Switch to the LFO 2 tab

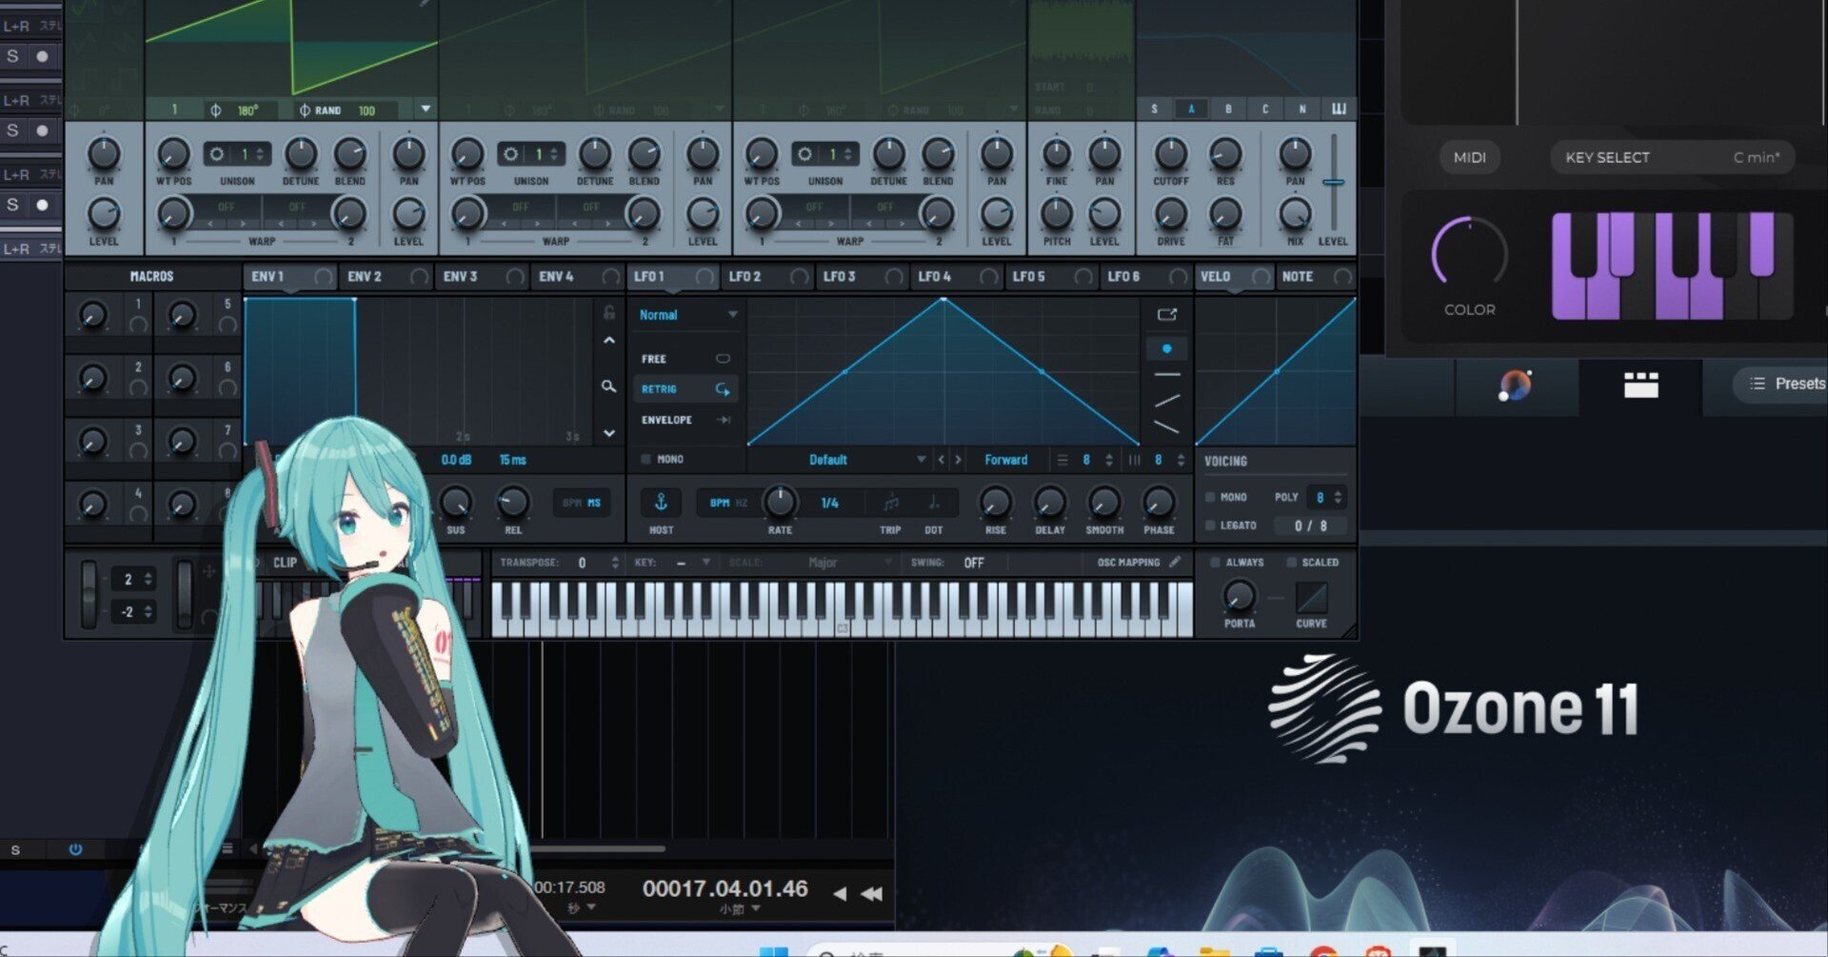pyautogui.click(x=766, y=276)
